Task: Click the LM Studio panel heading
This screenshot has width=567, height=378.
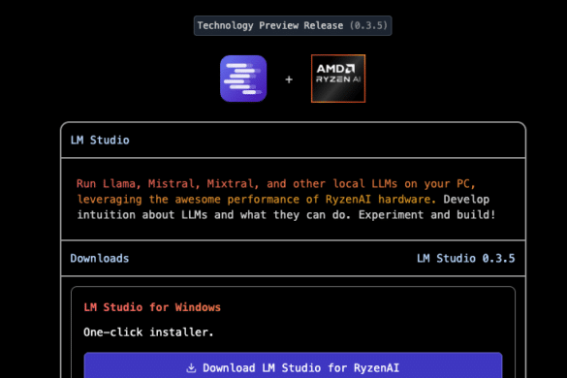Action: click(100, 140)
